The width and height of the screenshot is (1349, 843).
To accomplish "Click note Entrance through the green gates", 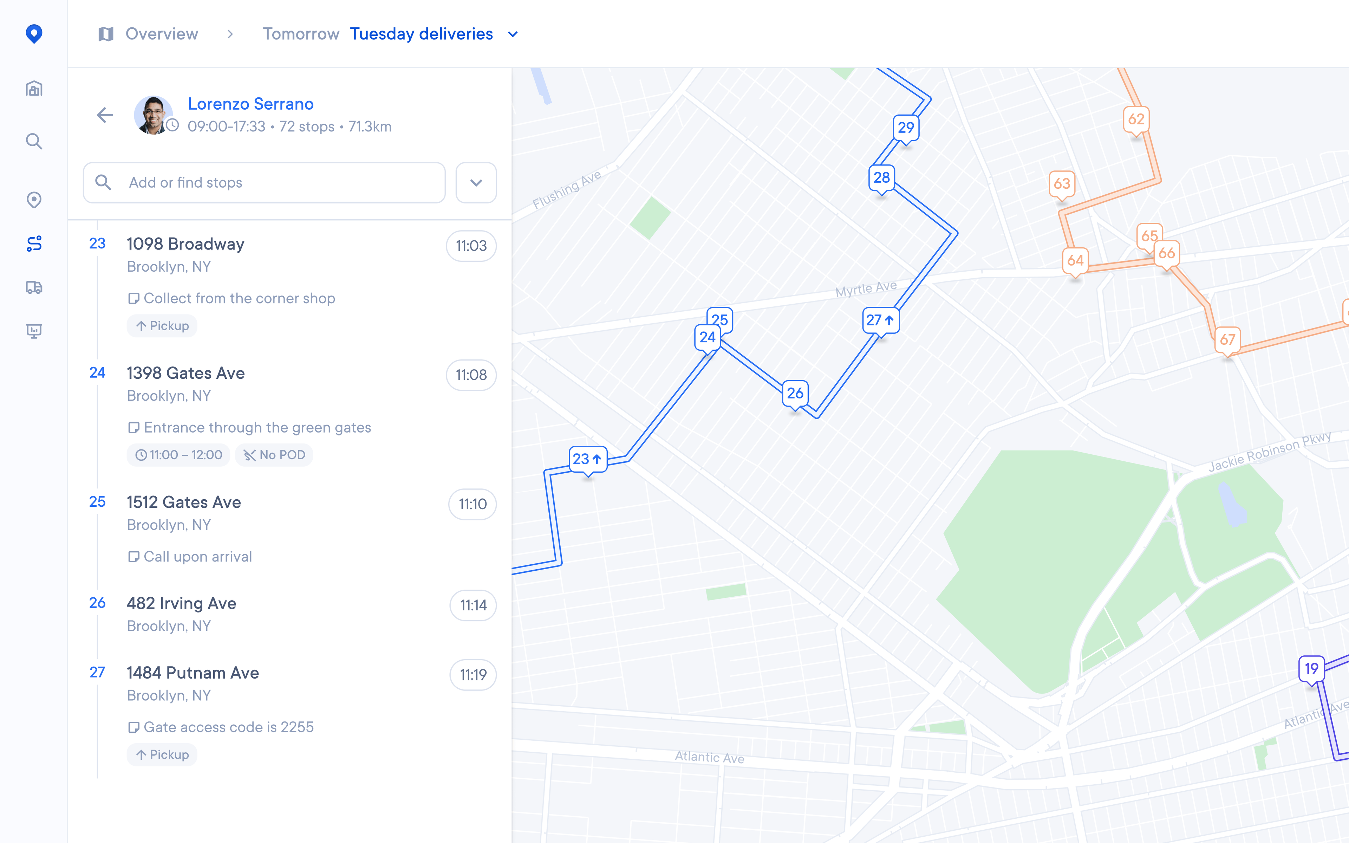I will [258, 428].
